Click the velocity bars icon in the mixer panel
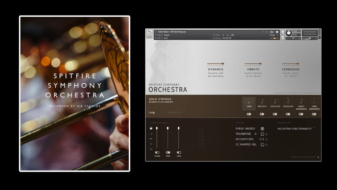The height and width of the screenshot is (190, 337). tap(151, 134)
